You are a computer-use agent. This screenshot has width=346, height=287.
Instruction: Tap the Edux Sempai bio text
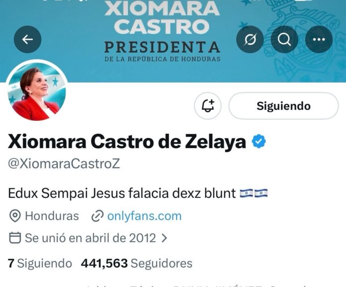pyautogui.click(x=138, y=193)
